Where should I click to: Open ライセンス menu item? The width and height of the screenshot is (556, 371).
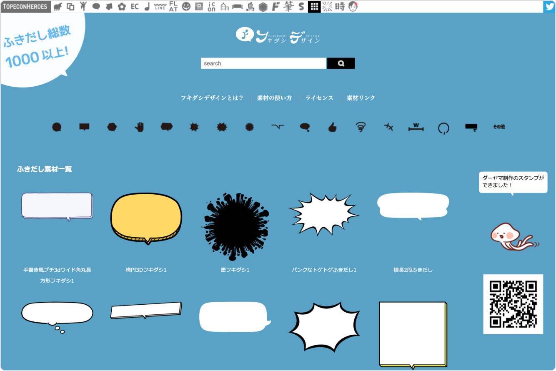coord(319,98)
